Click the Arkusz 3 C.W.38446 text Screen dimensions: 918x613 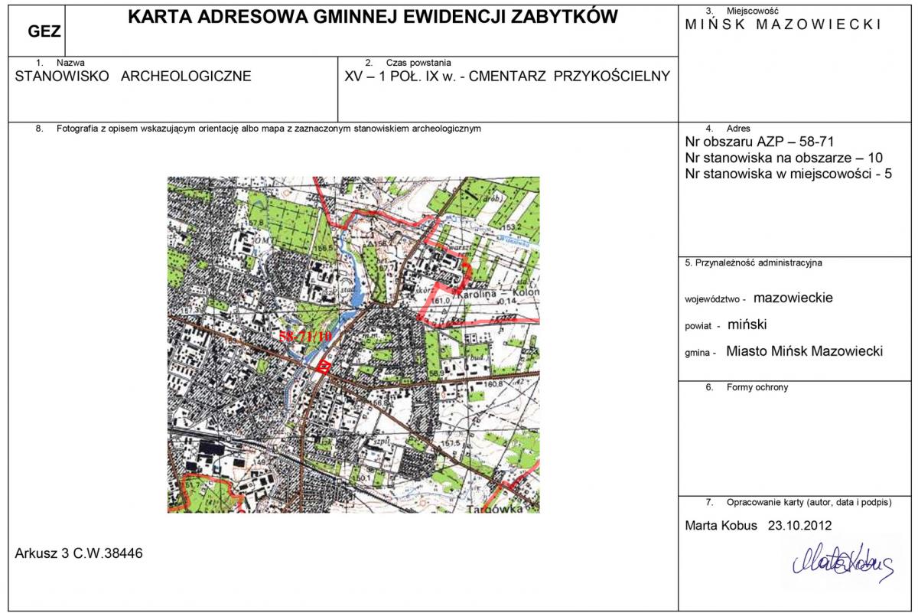tap(79, 553)
